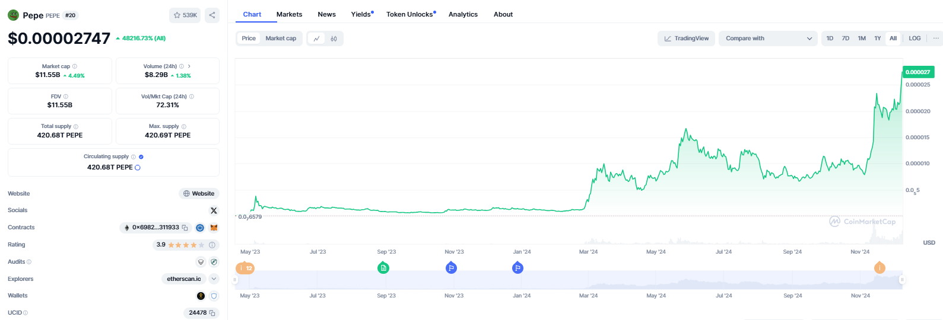Copy the UCID 24478 value
Viewport: 943px width, 320px height.
point(212,313)
